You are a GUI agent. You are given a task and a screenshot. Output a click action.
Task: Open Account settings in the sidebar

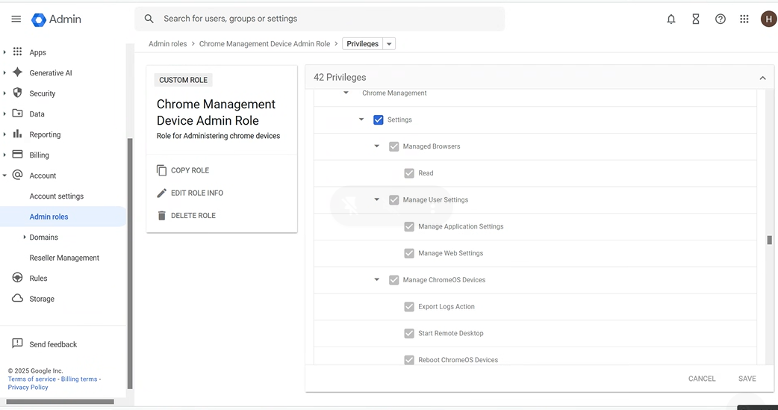coord(57,196)
